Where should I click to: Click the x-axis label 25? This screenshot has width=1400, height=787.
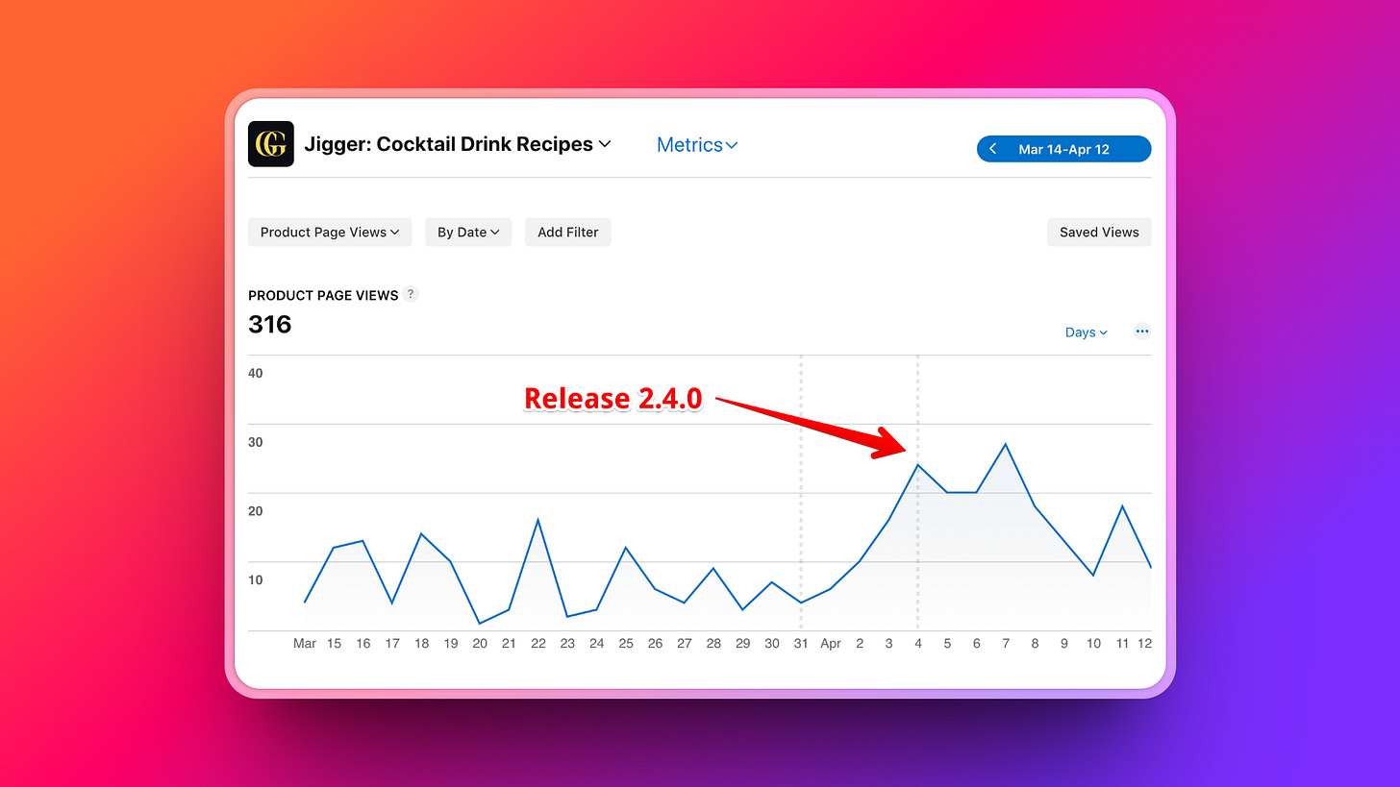(x=626, y=644)
